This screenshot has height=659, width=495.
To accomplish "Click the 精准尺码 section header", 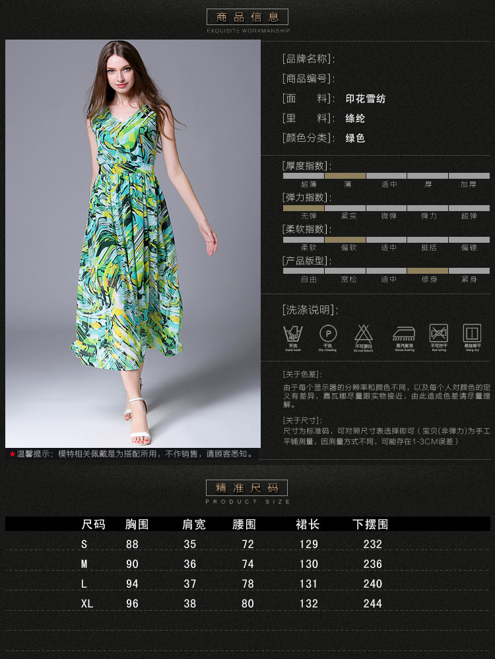I will (x=247, y=488).
